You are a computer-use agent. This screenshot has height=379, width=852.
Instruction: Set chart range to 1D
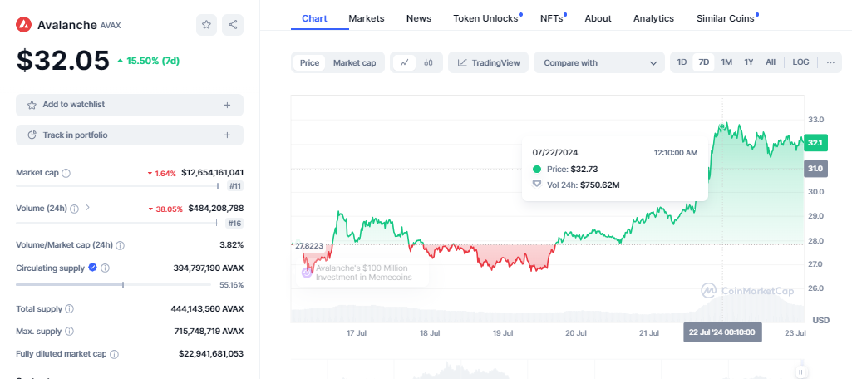point(682,62)
